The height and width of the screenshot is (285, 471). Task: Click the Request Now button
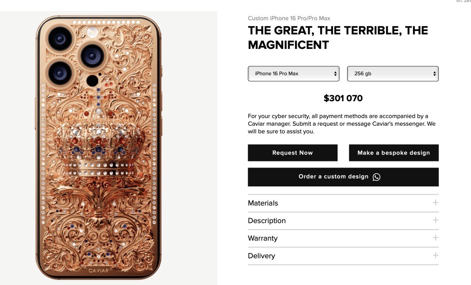[293, 153]
